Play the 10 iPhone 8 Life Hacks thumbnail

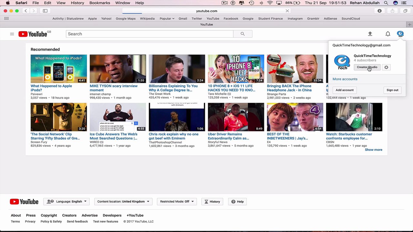236,69
